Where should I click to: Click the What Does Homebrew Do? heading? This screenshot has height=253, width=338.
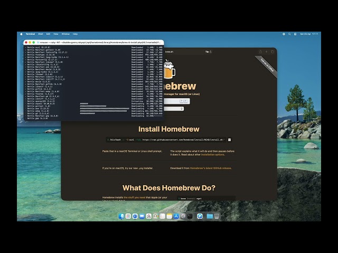[169, 188]
